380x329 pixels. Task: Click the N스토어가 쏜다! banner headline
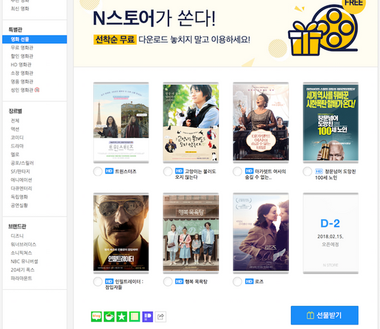[x=154, y=19]
